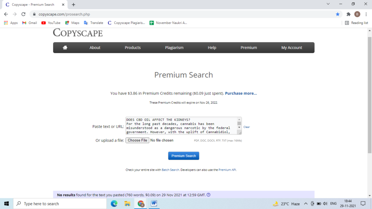Follow the Purchase more... link

click(x=241, y=93)
